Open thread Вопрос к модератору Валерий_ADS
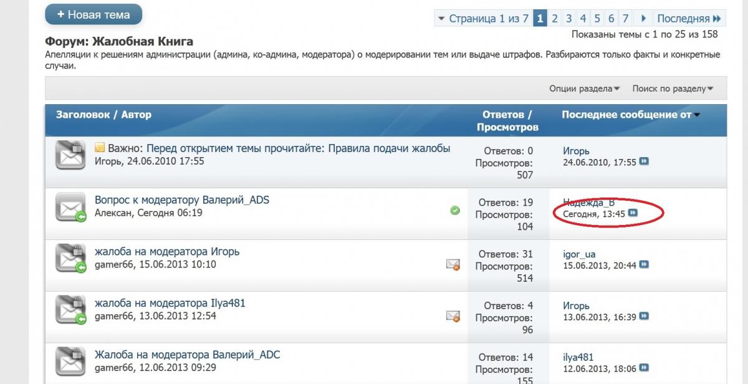 point(182,200)
